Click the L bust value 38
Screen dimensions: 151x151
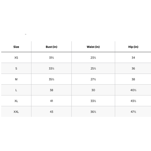(51, 90)
